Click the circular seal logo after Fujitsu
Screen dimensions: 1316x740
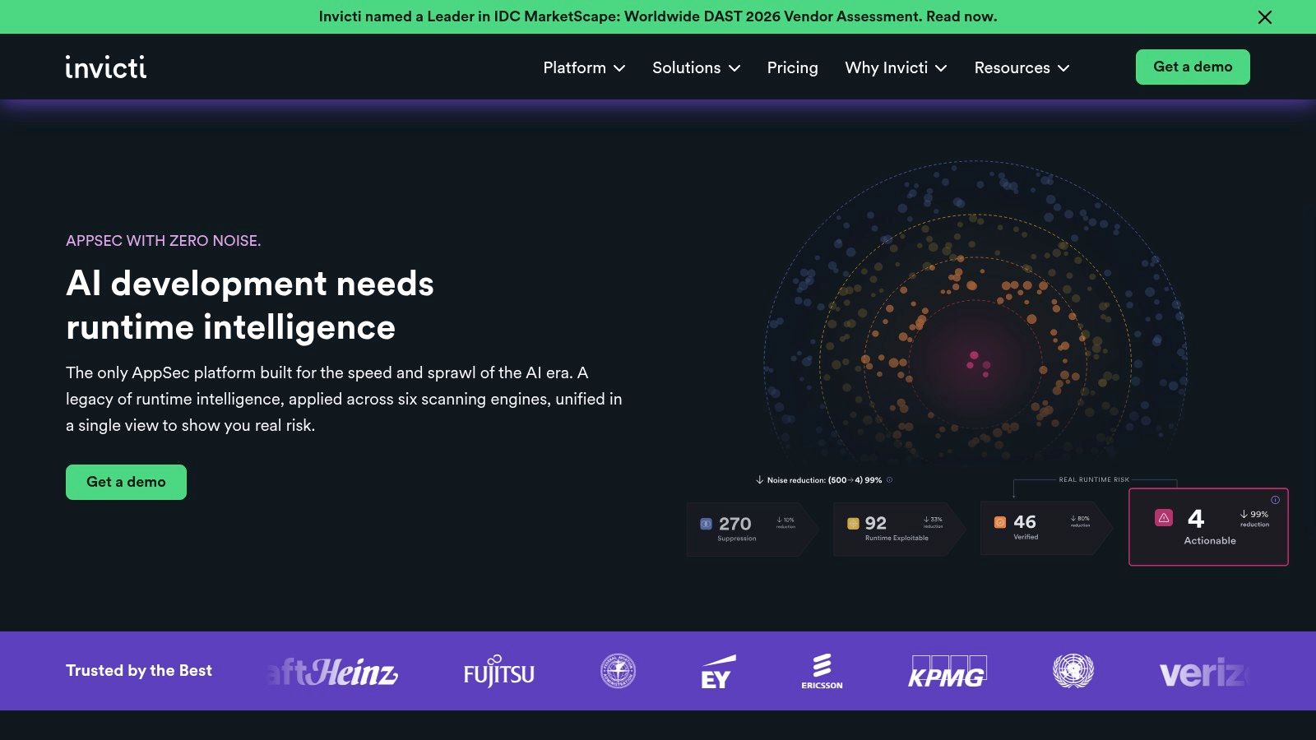coord(618,671)
